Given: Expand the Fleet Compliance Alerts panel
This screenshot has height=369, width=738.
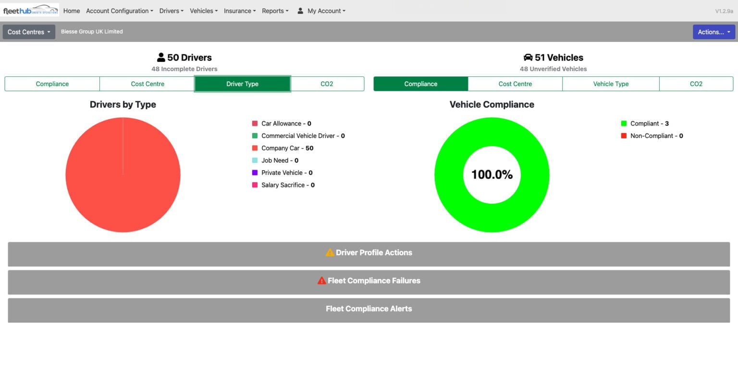Looking at the screenshot, I should pos(369,309).
